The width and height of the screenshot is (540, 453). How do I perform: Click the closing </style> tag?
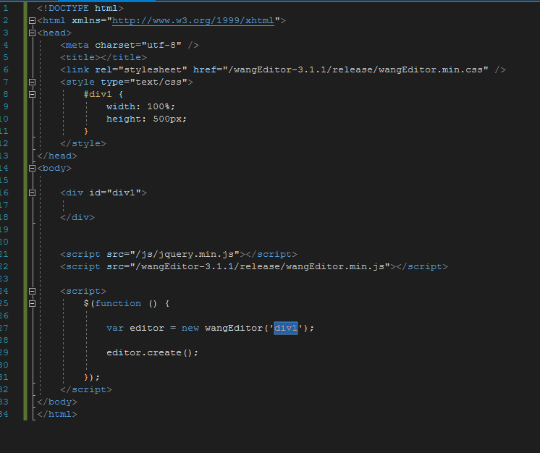click(x=83, y=143)
